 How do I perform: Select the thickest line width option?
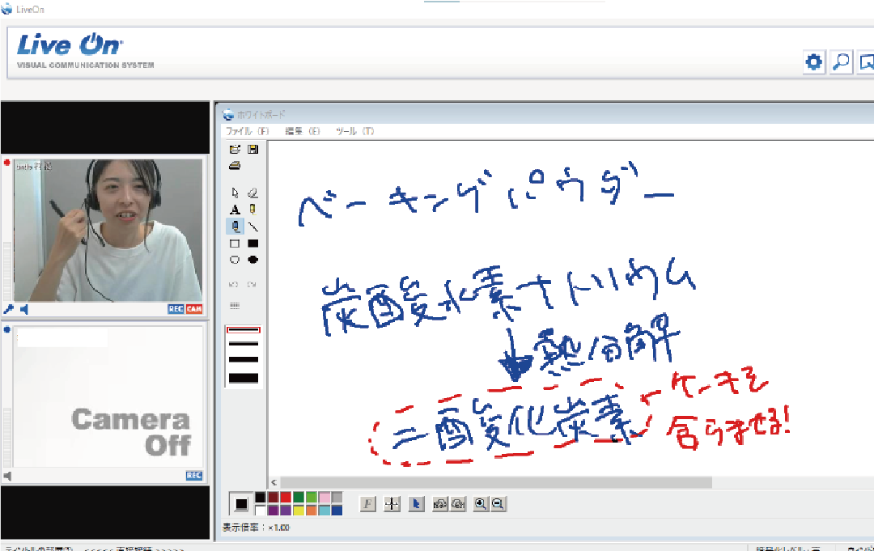tap(243, 378)
